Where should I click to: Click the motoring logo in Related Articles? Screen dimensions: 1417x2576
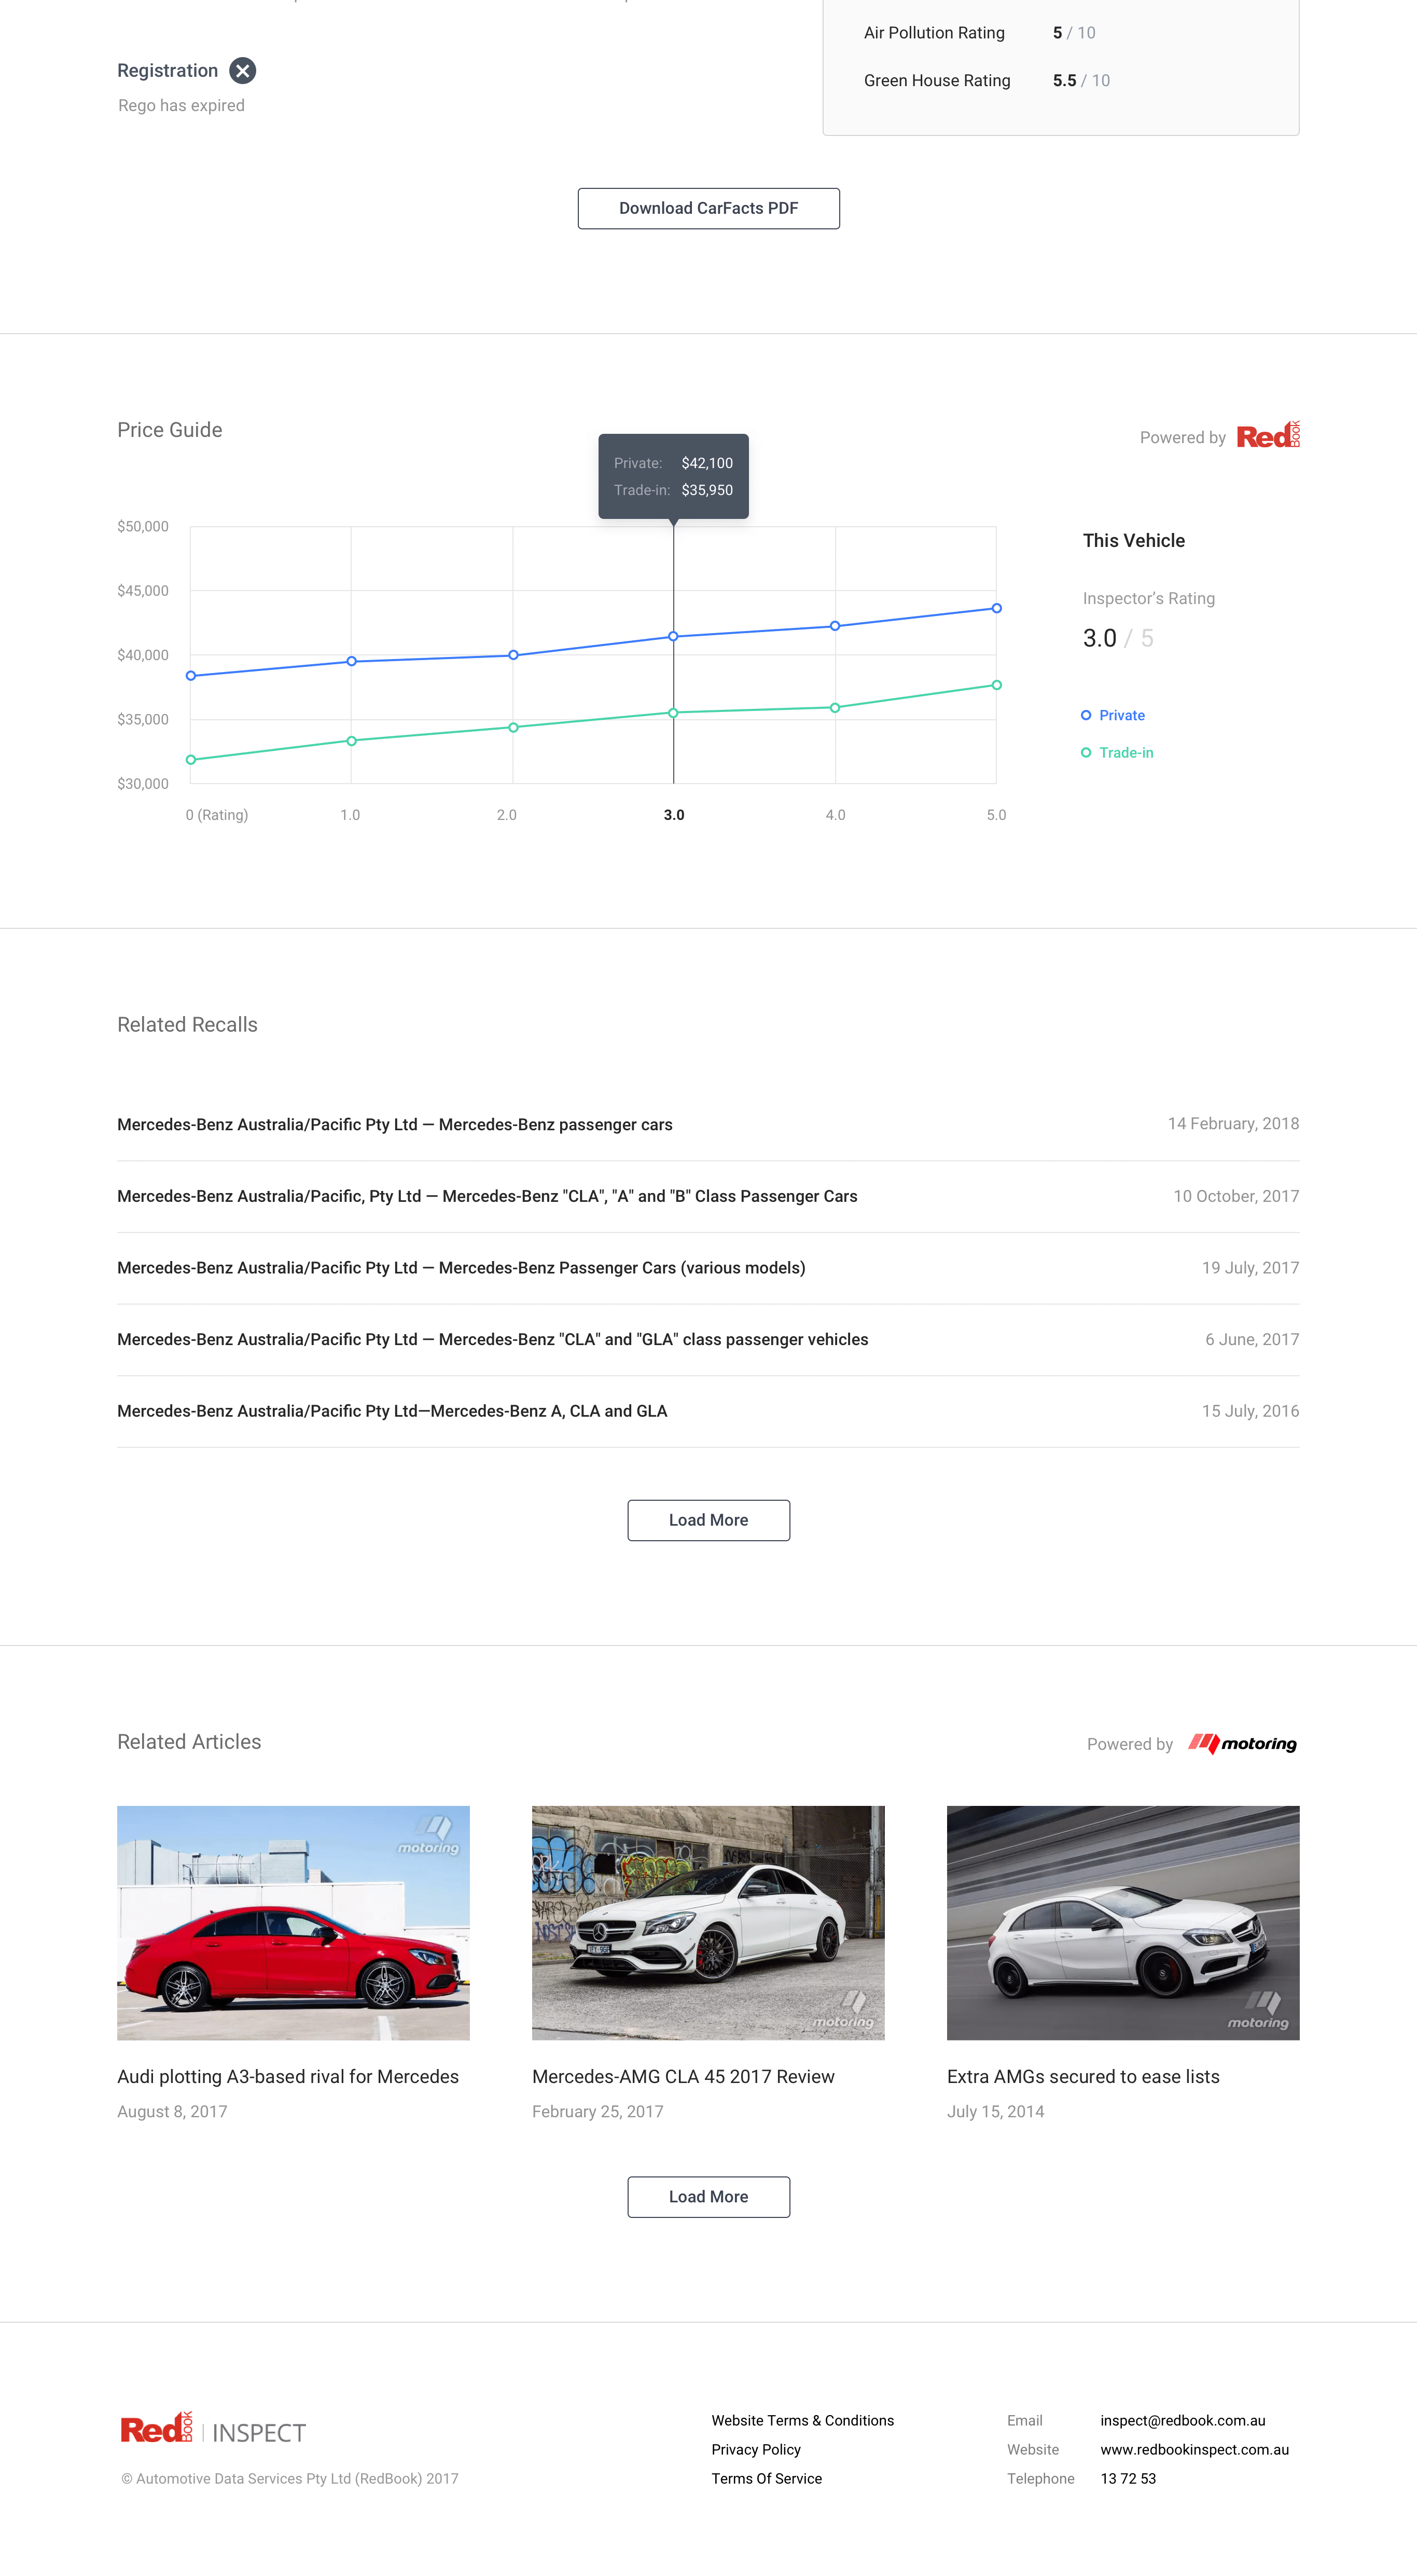[1242, 1743]
